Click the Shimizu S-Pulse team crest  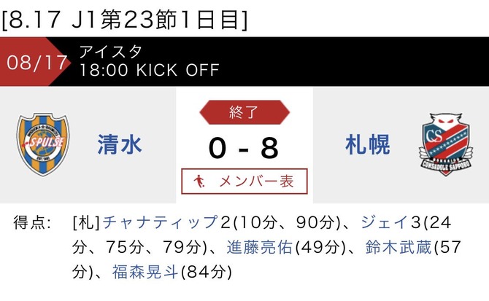click(43, 145)
